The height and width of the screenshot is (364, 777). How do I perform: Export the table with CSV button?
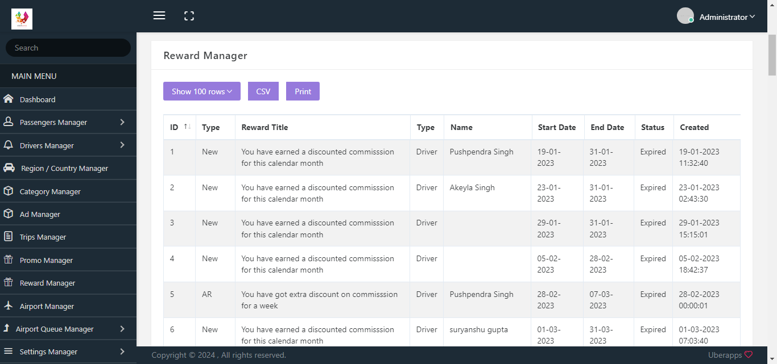(263, 91)
